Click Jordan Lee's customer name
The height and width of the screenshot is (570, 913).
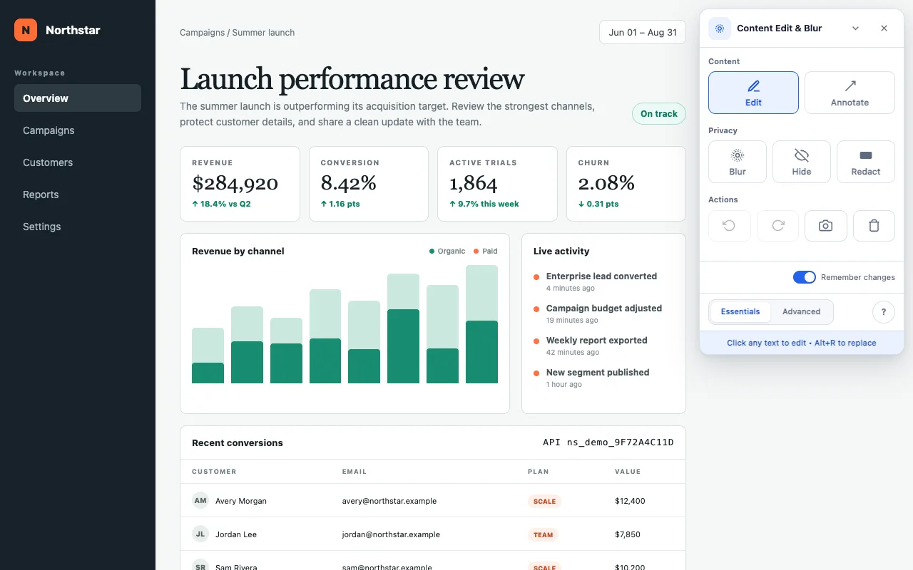(x=236, y=534)
